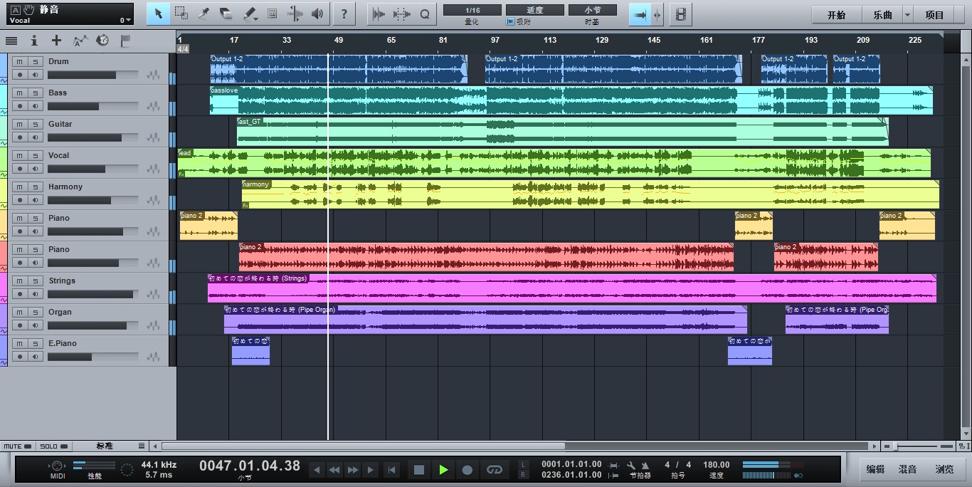Open the paint tool shape dropdown arrow
The image size is (972, 487).
(x=255, y=20)
